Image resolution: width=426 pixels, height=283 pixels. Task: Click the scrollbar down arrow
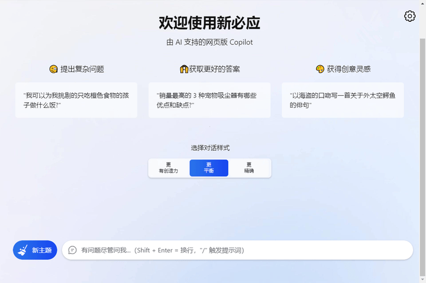pos(422,280)
